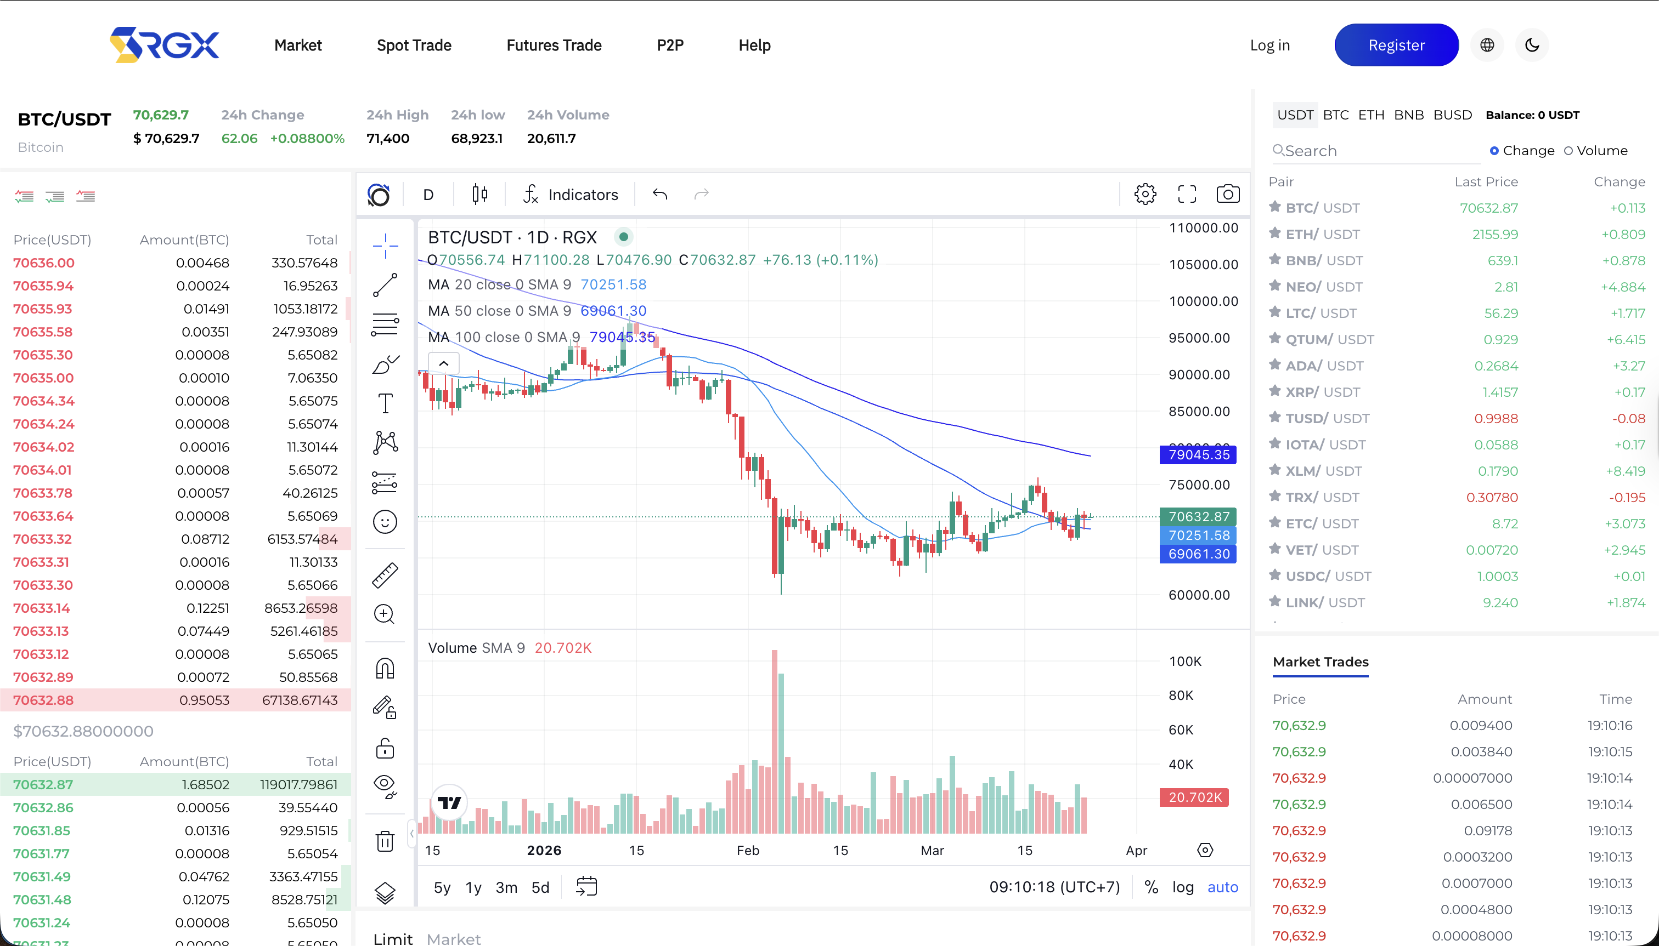Take a chart snapshot with camera icon
This screenshot has width=1659, height=946.
(1228, 194)
